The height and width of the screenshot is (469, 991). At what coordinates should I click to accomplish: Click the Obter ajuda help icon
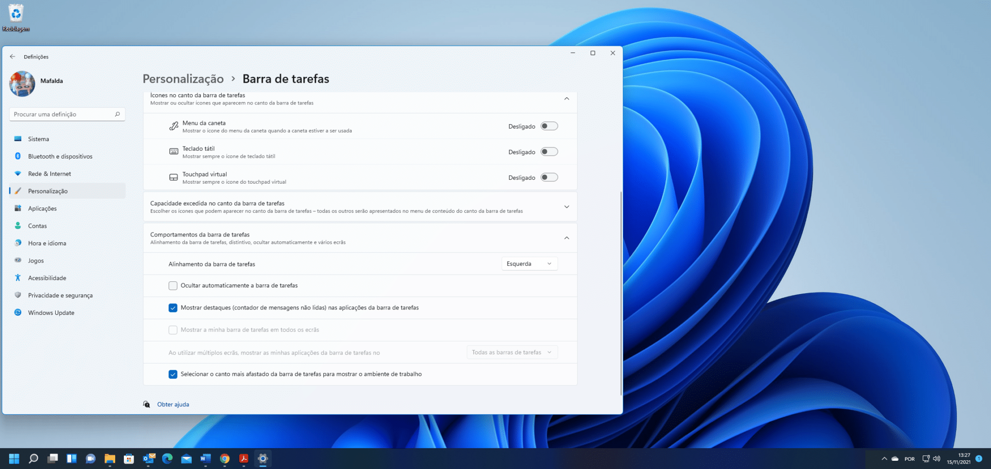pos(147,404)
